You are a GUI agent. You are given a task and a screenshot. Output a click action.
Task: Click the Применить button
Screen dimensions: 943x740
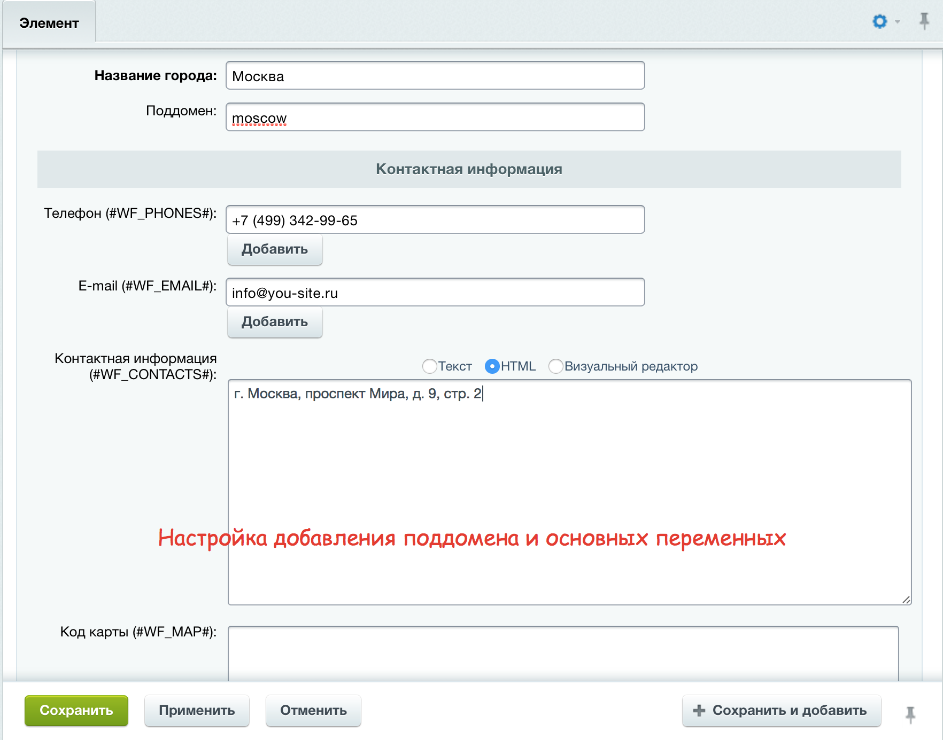[197, 711]
